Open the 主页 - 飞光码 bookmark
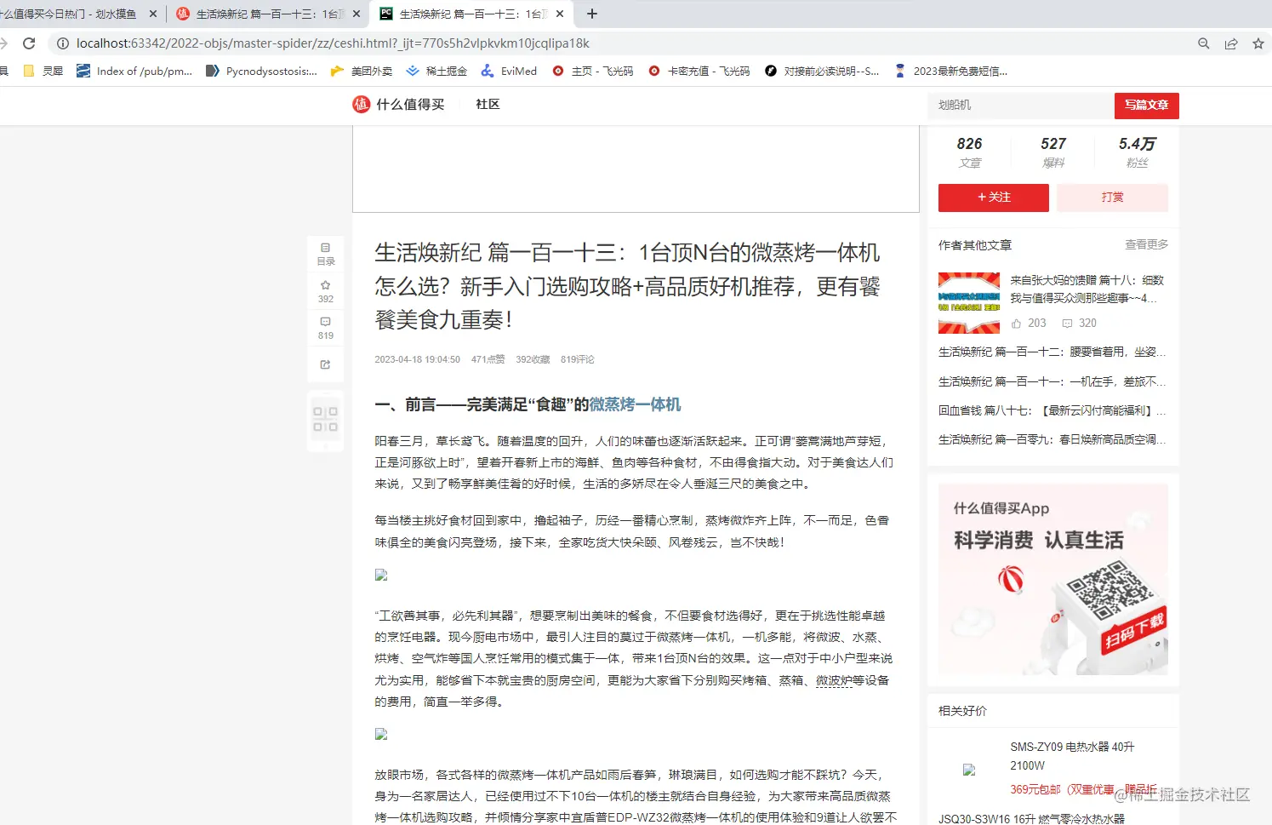1272x825 pixels. point(593,72)
